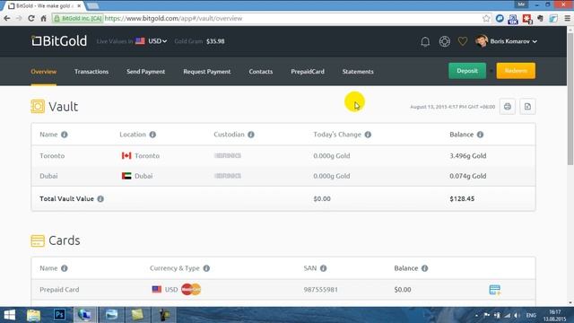Click the 3.496g Gold balance

(468, 155)
